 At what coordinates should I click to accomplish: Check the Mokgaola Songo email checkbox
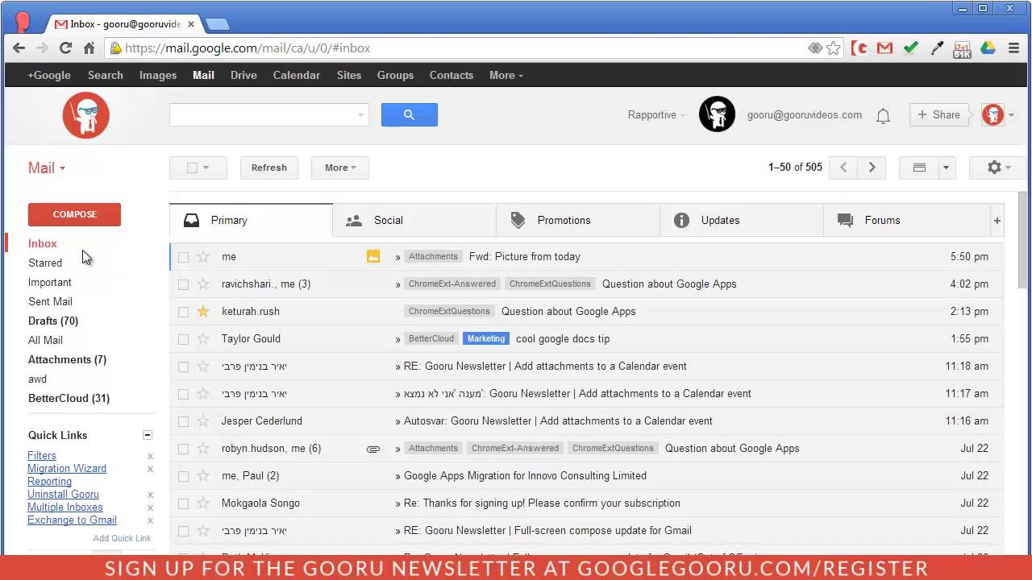(x=184, y=503)
